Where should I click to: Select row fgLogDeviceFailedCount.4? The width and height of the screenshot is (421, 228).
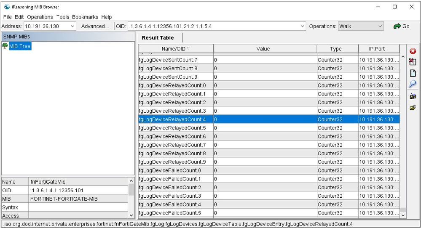pyautogui.click(x=269, y=204)
